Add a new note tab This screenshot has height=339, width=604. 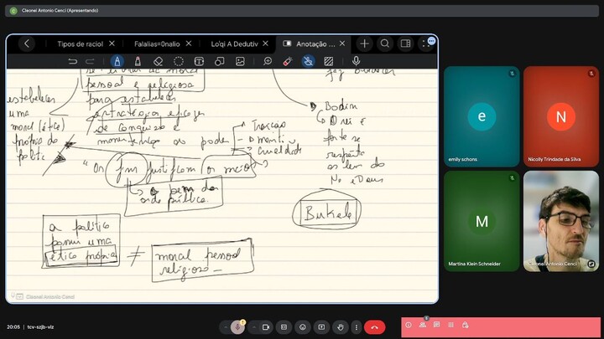coord(364,44)
